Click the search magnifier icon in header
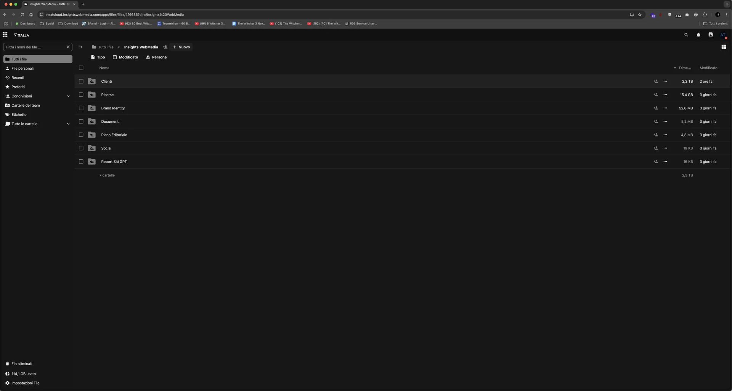The height and width of the screenshot is (391, 732). coord(686,35)
